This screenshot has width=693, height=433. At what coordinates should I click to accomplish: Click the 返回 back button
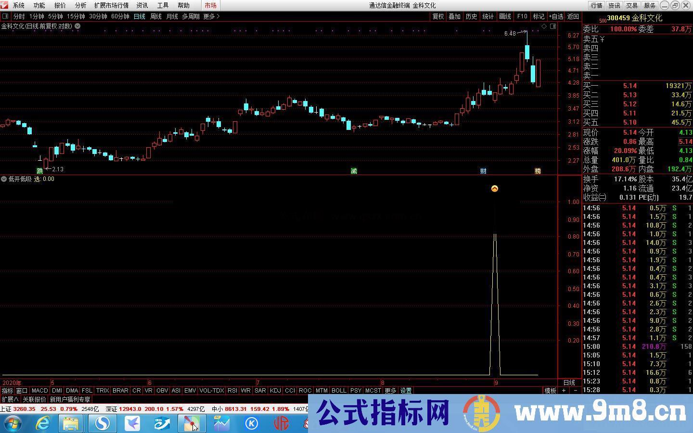point(573,16)
